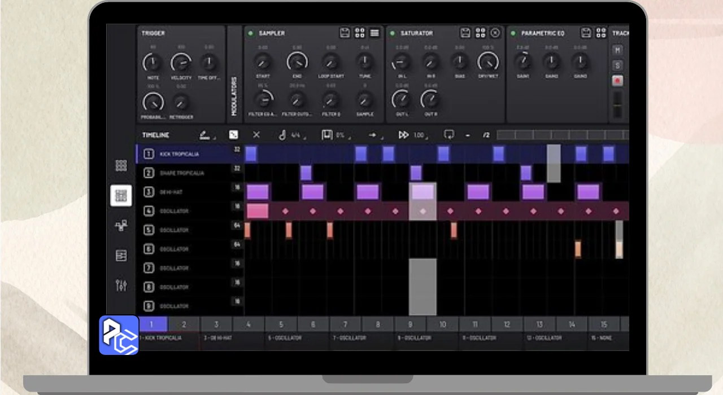Solo the track with S button
The width and height of the screenshot is (723, 395).
tap(617, 65)
